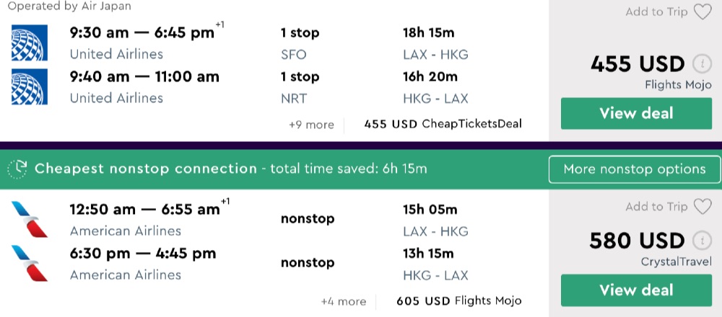
Task: Click info icon beside 580 USD price
Action: point(699,240)
